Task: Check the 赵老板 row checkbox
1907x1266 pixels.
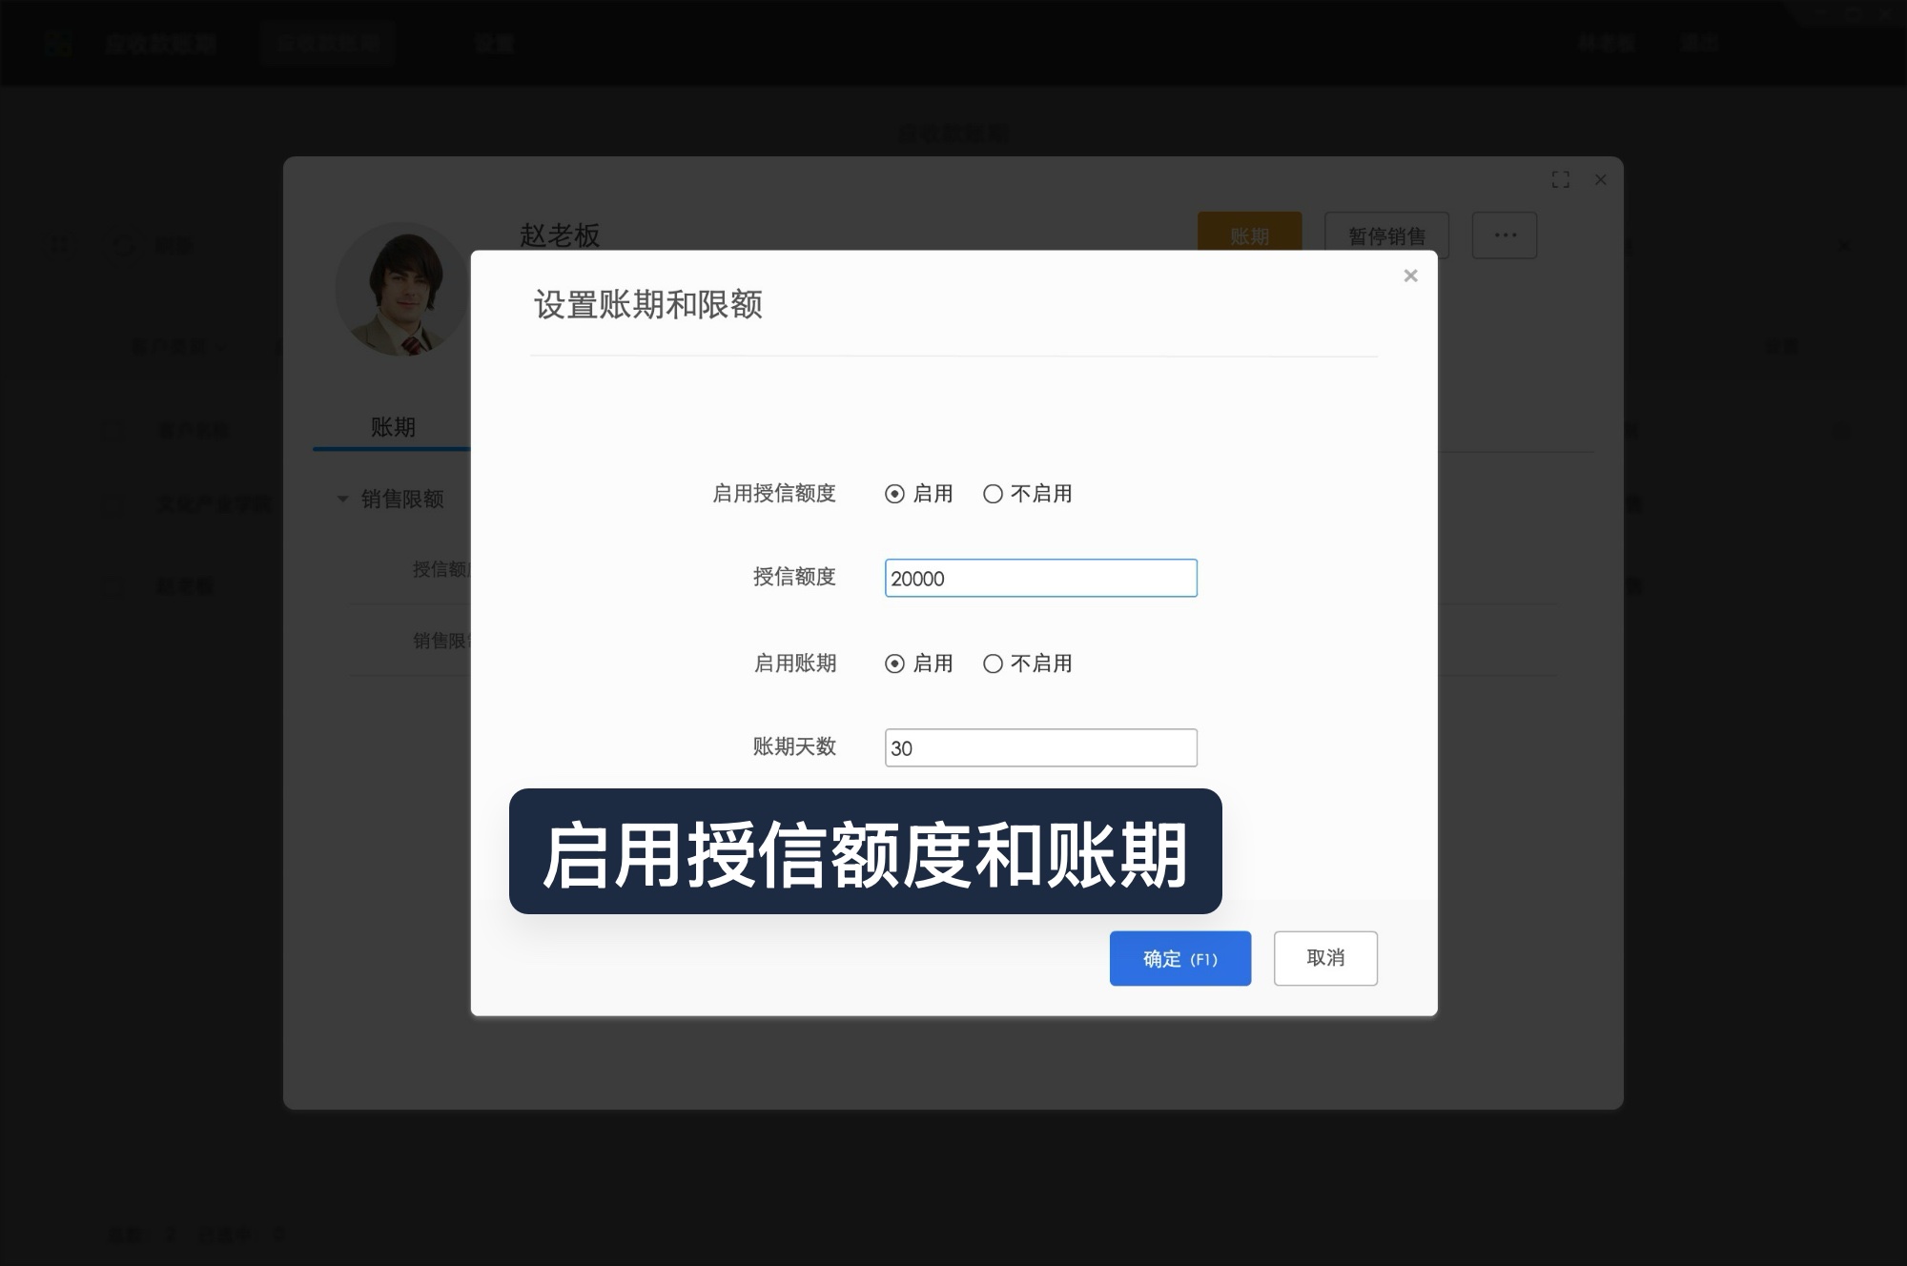Action: tap(112, 586)
